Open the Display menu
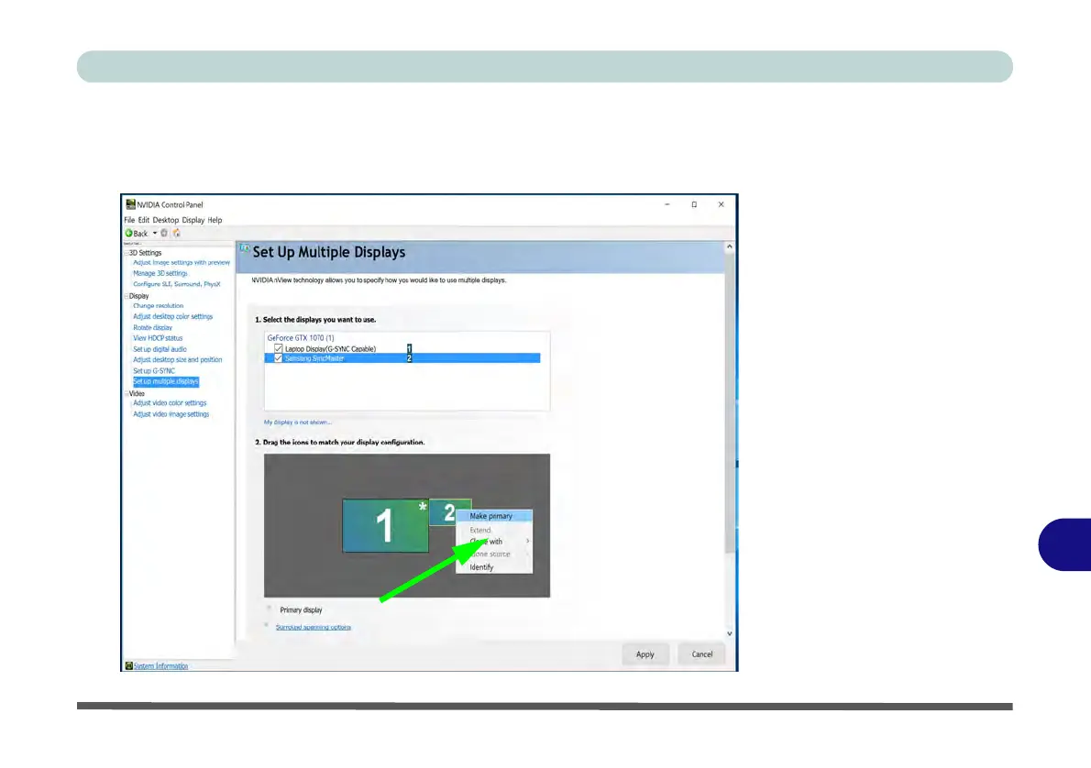Image resolution: width=1091 pixels, height=768 pixels. point(193,220)
